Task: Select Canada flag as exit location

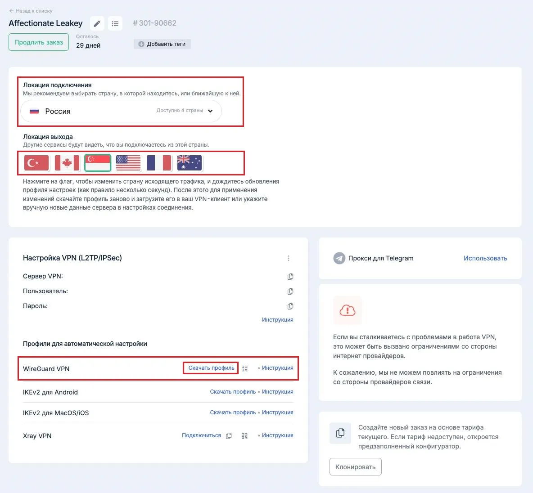Action: [67, 163]
